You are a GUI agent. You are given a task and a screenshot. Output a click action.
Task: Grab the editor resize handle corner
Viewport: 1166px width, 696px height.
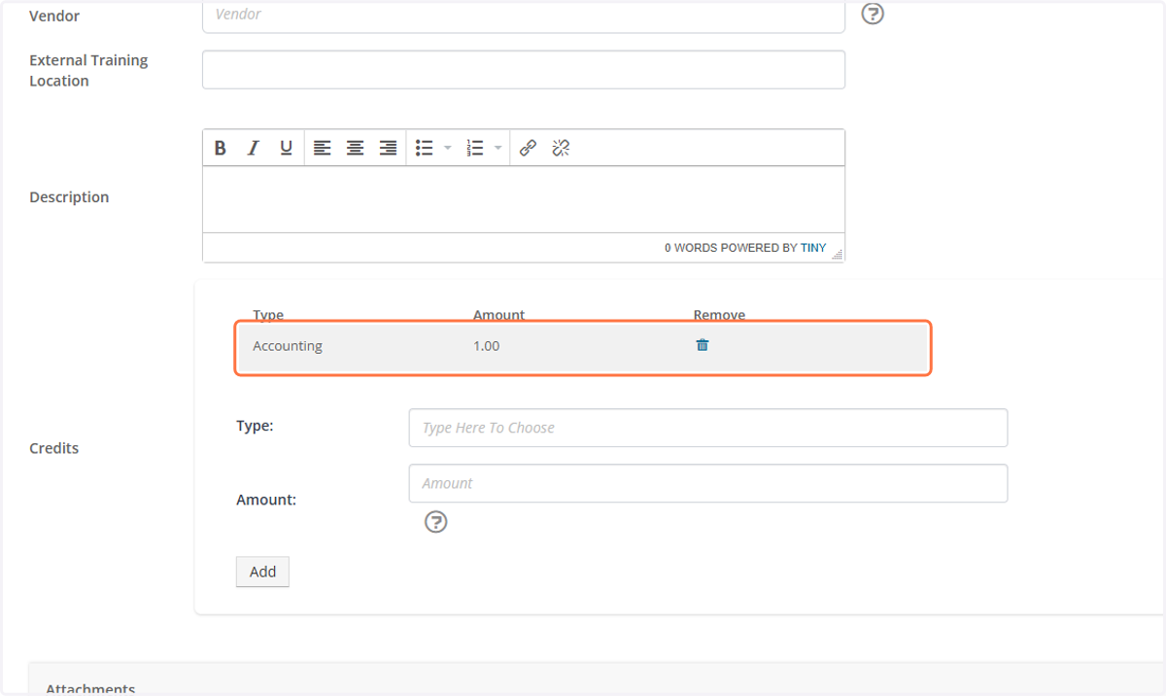838,255
